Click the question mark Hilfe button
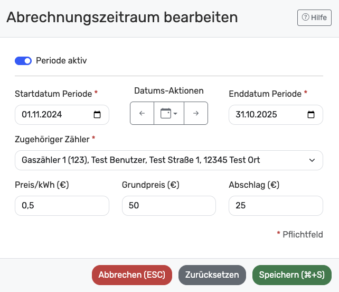The height and width of the screenshot is (292, 339). (x=314, y=17)
